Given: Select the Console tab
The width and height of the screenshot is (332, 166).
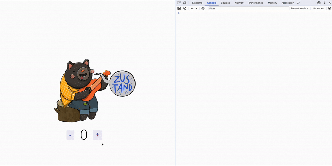Looking at the screenshot, I should click(x=211, y=3).
